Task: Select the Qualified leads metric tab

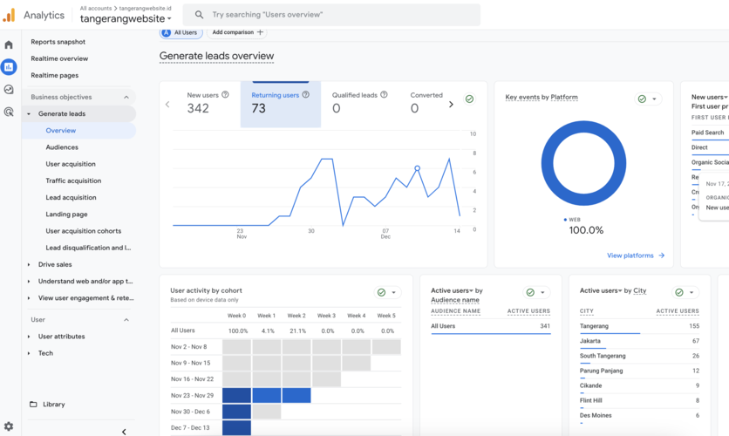Action: click(358, 104)
